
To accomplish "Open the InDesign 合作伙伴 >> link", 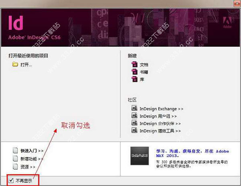I will [160, 124].
